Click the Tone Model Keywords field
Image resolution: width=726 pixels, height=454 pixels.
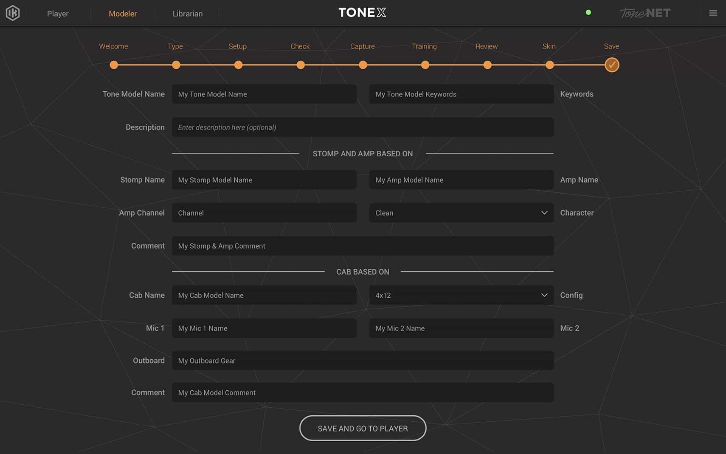point(461,94)
